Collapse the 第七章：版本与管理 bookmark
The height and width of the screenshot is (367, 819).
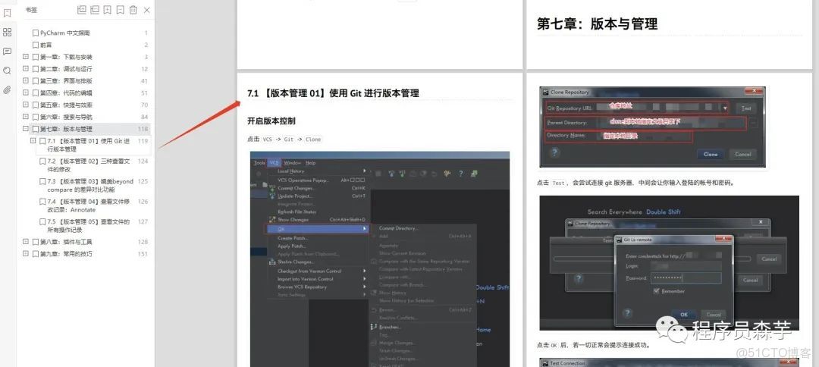(26, 128)
